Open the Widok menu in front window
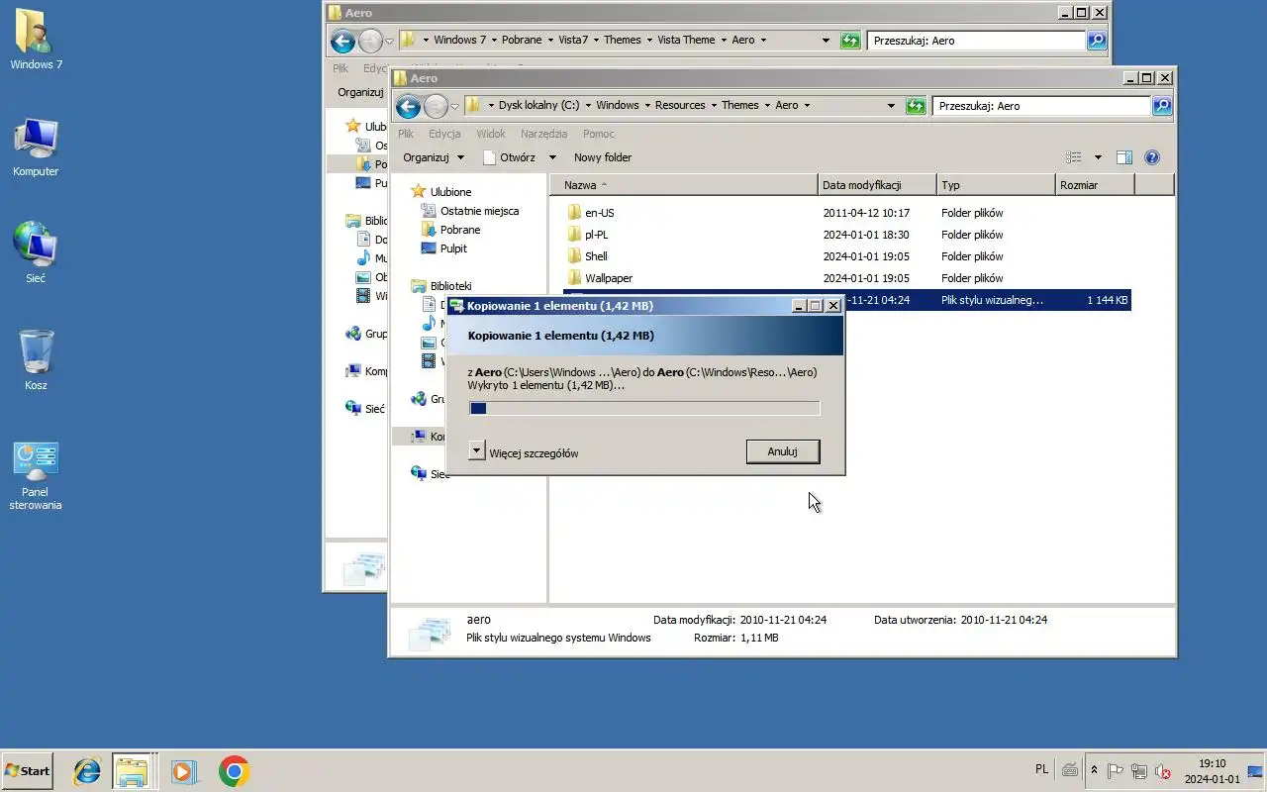Screen dimensions: 1267x792 coord(491,134)
